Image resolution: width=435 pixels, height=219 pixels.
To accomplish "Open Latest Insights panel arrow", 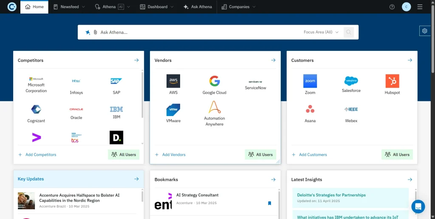I will pos(410,180).
